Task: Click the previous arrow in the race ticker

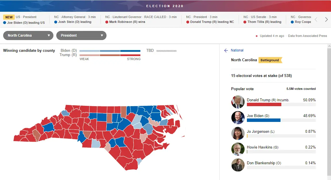Action: coord(316,19)
